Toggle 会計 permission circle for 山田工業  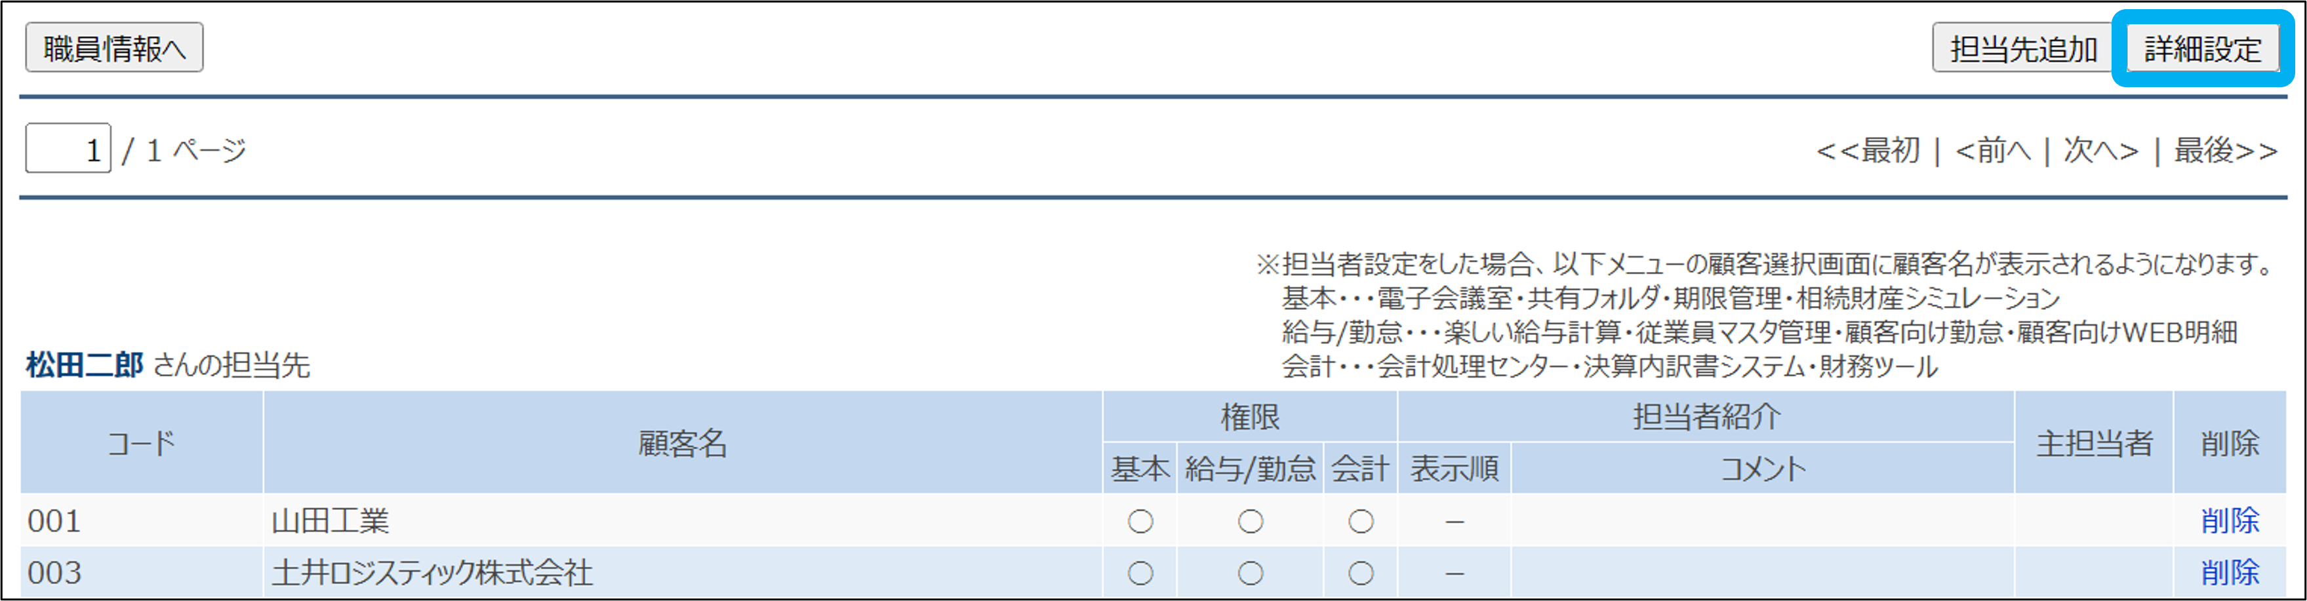tap(1360, 521)
